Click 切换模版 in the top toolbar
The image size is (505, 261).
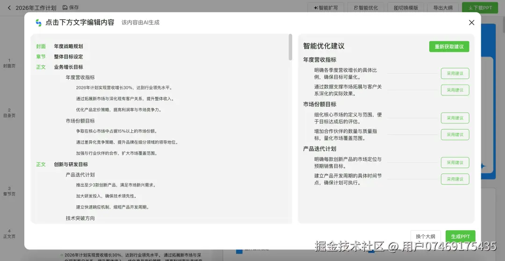pos(406,8)
